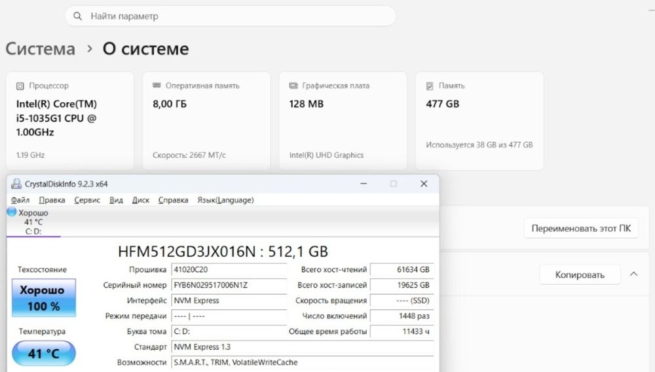Click the host writes value '19625 GB'

[x=402, y=285]
